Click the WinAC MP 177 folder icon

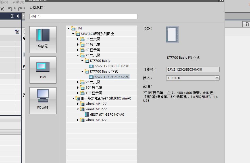[82, 104]
